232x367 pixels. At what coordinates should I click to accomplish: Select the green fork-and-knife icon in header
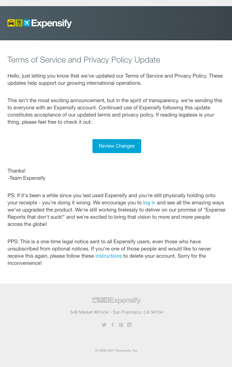coord(19,23)
